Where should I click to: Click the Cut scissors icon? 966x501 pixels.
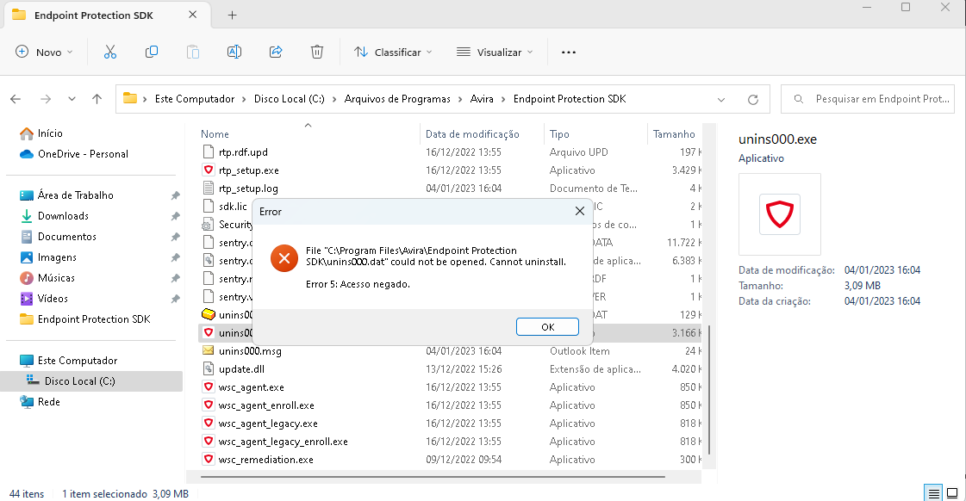click(x=110, y=53)
